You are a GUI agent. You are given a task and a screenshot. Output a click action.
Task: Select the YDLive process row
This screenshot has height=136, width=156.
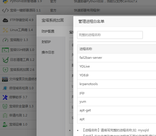click(117, 66)
